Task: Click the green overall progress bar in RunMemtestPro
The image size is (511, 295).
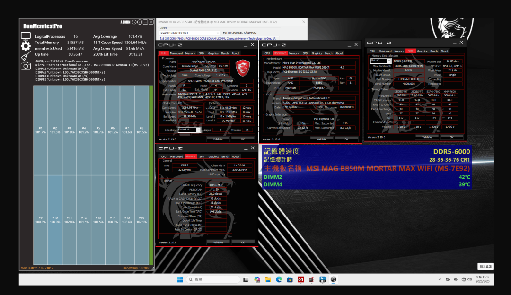Action: click(151, 175)
